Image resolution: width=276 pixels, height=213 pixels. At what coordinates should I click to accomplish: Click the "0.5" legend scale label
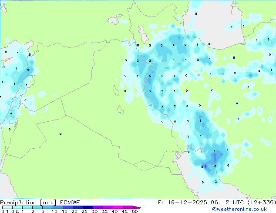click(x=15, y=211)
